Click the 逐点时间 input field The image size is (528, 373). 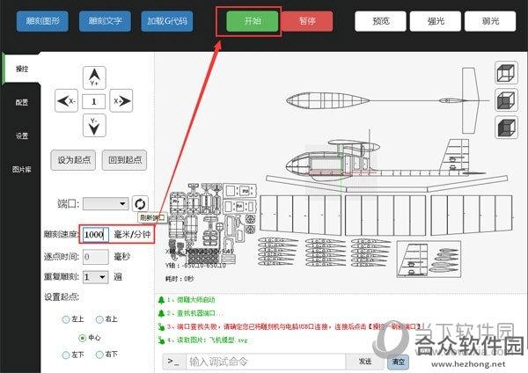(x=96, y=257)
